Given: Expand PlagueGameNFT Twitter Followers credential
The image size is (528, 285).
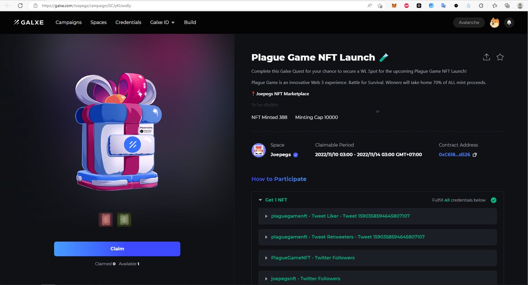Looking at the screenshot, I should (378, 258).
